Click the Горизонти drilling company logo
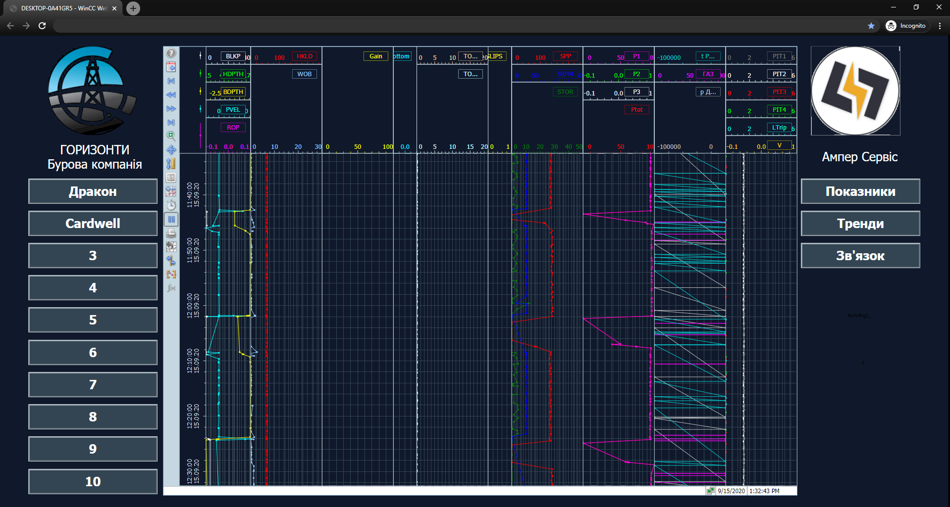Image resolution: width=950 pixels, height=507 pixels. click(x=92, y=91)
